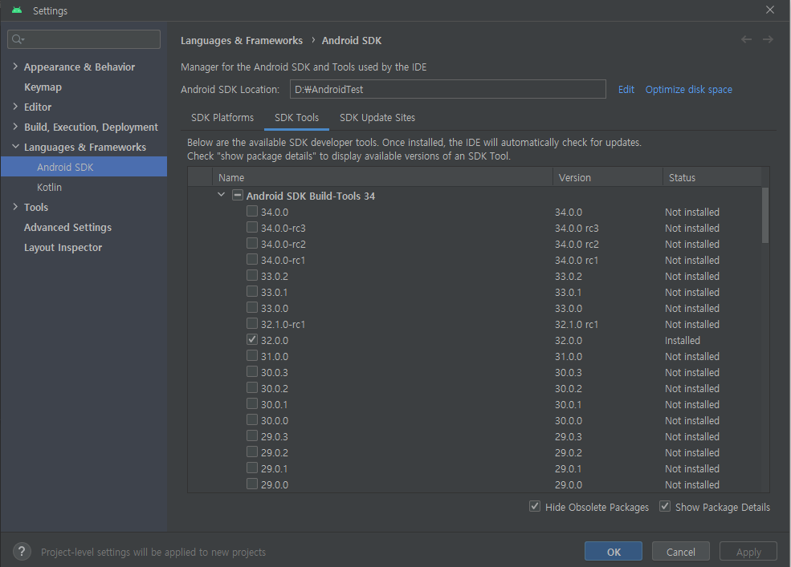This screenshot has width=791, height=567.
Task: Click the search magnifier icon
Action: pos(18,39)
